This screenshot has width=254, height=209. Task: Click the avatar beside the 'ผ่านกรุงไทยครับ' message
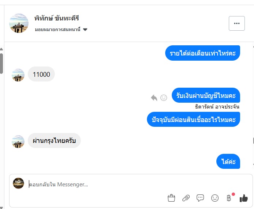[18, 141]
